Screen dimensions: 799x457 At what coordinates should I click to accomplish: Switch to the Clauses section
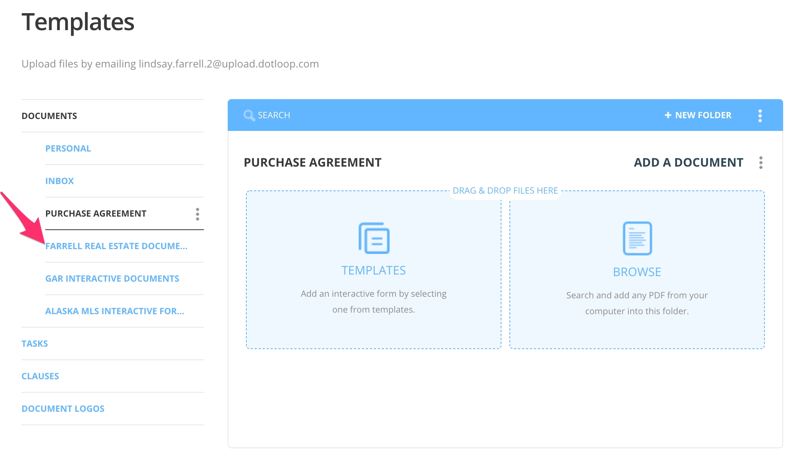click(x=40, y=376)
